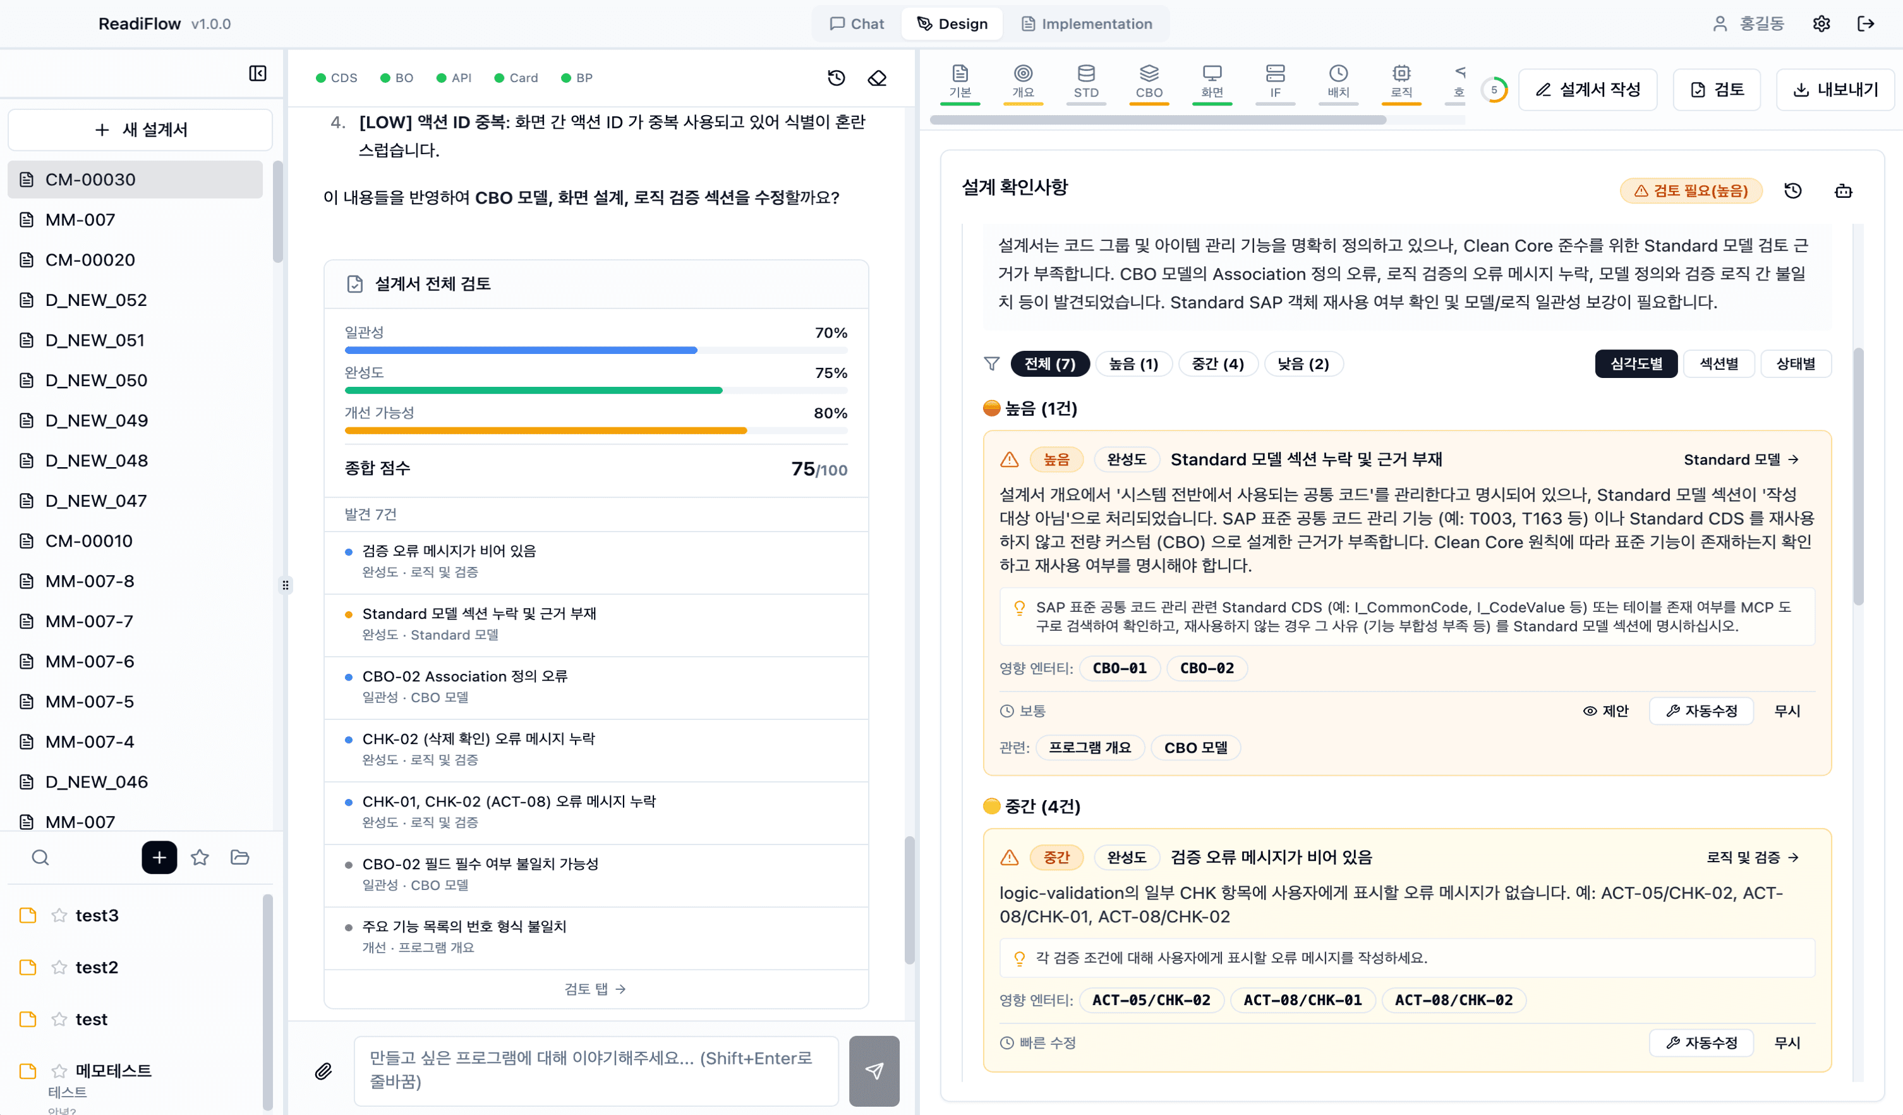
Task: Click the paperclip attachment icon
Action: [x=323, y=1070]
